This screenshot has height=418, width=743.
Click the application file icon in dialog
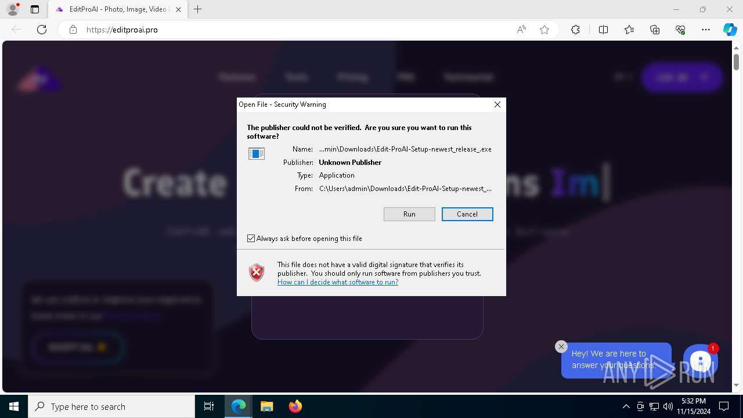[257, 153]
